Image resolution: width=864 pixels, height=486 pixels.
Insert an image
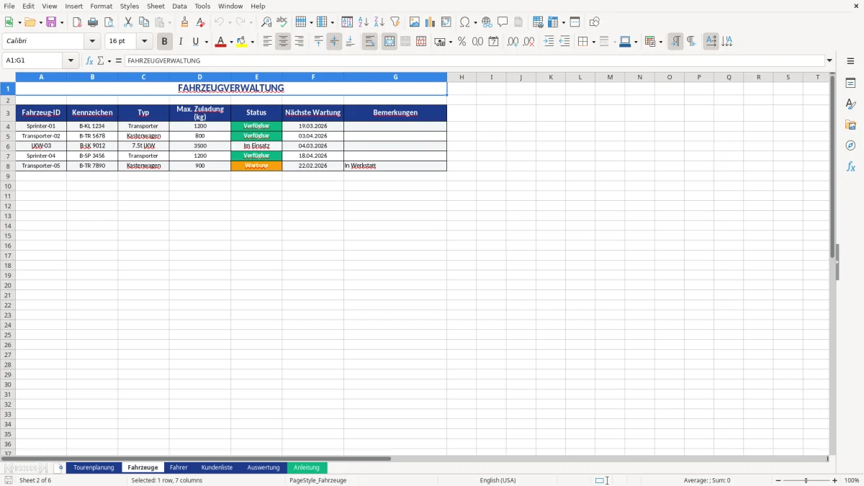[415, 21]
